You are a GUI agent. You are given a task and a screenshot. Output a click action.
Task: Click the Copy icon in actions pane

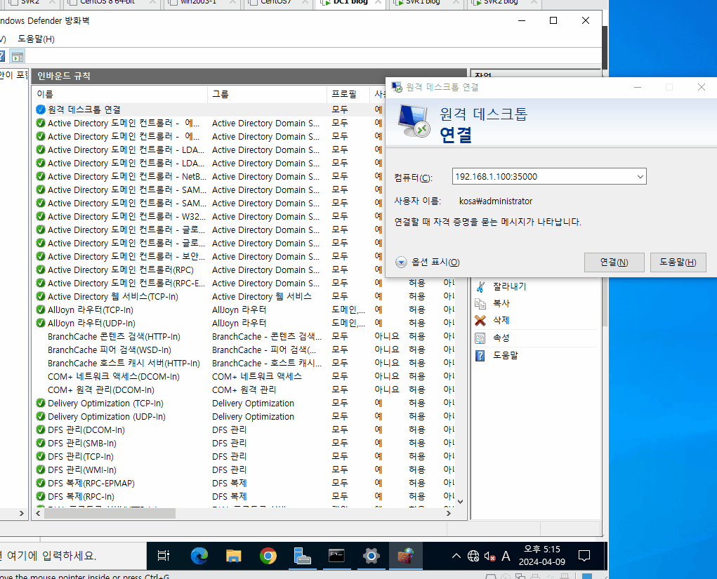click(x=480, y=303)
